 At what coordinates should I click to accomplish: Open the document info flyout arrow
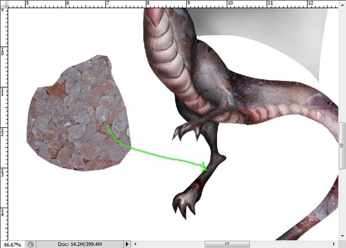pos(127,244)
